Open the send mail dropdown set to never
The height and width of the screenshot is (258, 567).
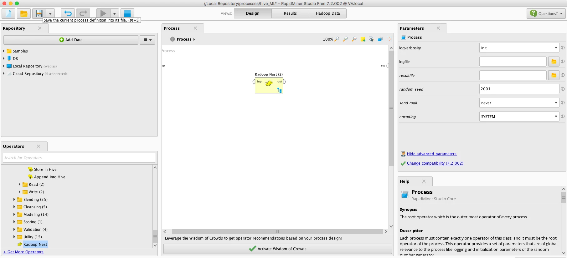519,103
